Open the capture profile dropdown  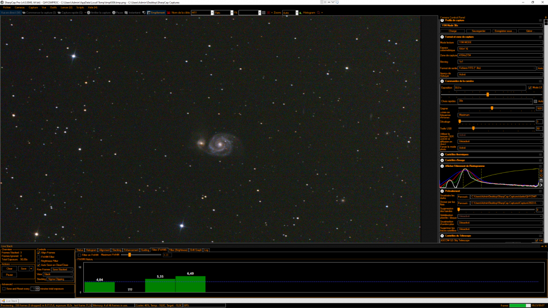pos(491,26)
